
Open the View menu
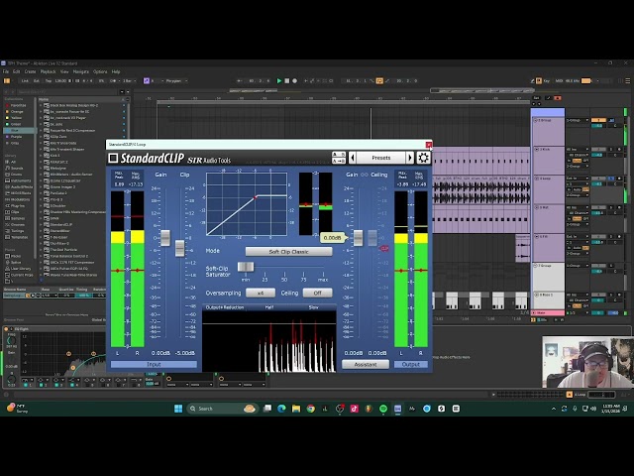(64, 71)
